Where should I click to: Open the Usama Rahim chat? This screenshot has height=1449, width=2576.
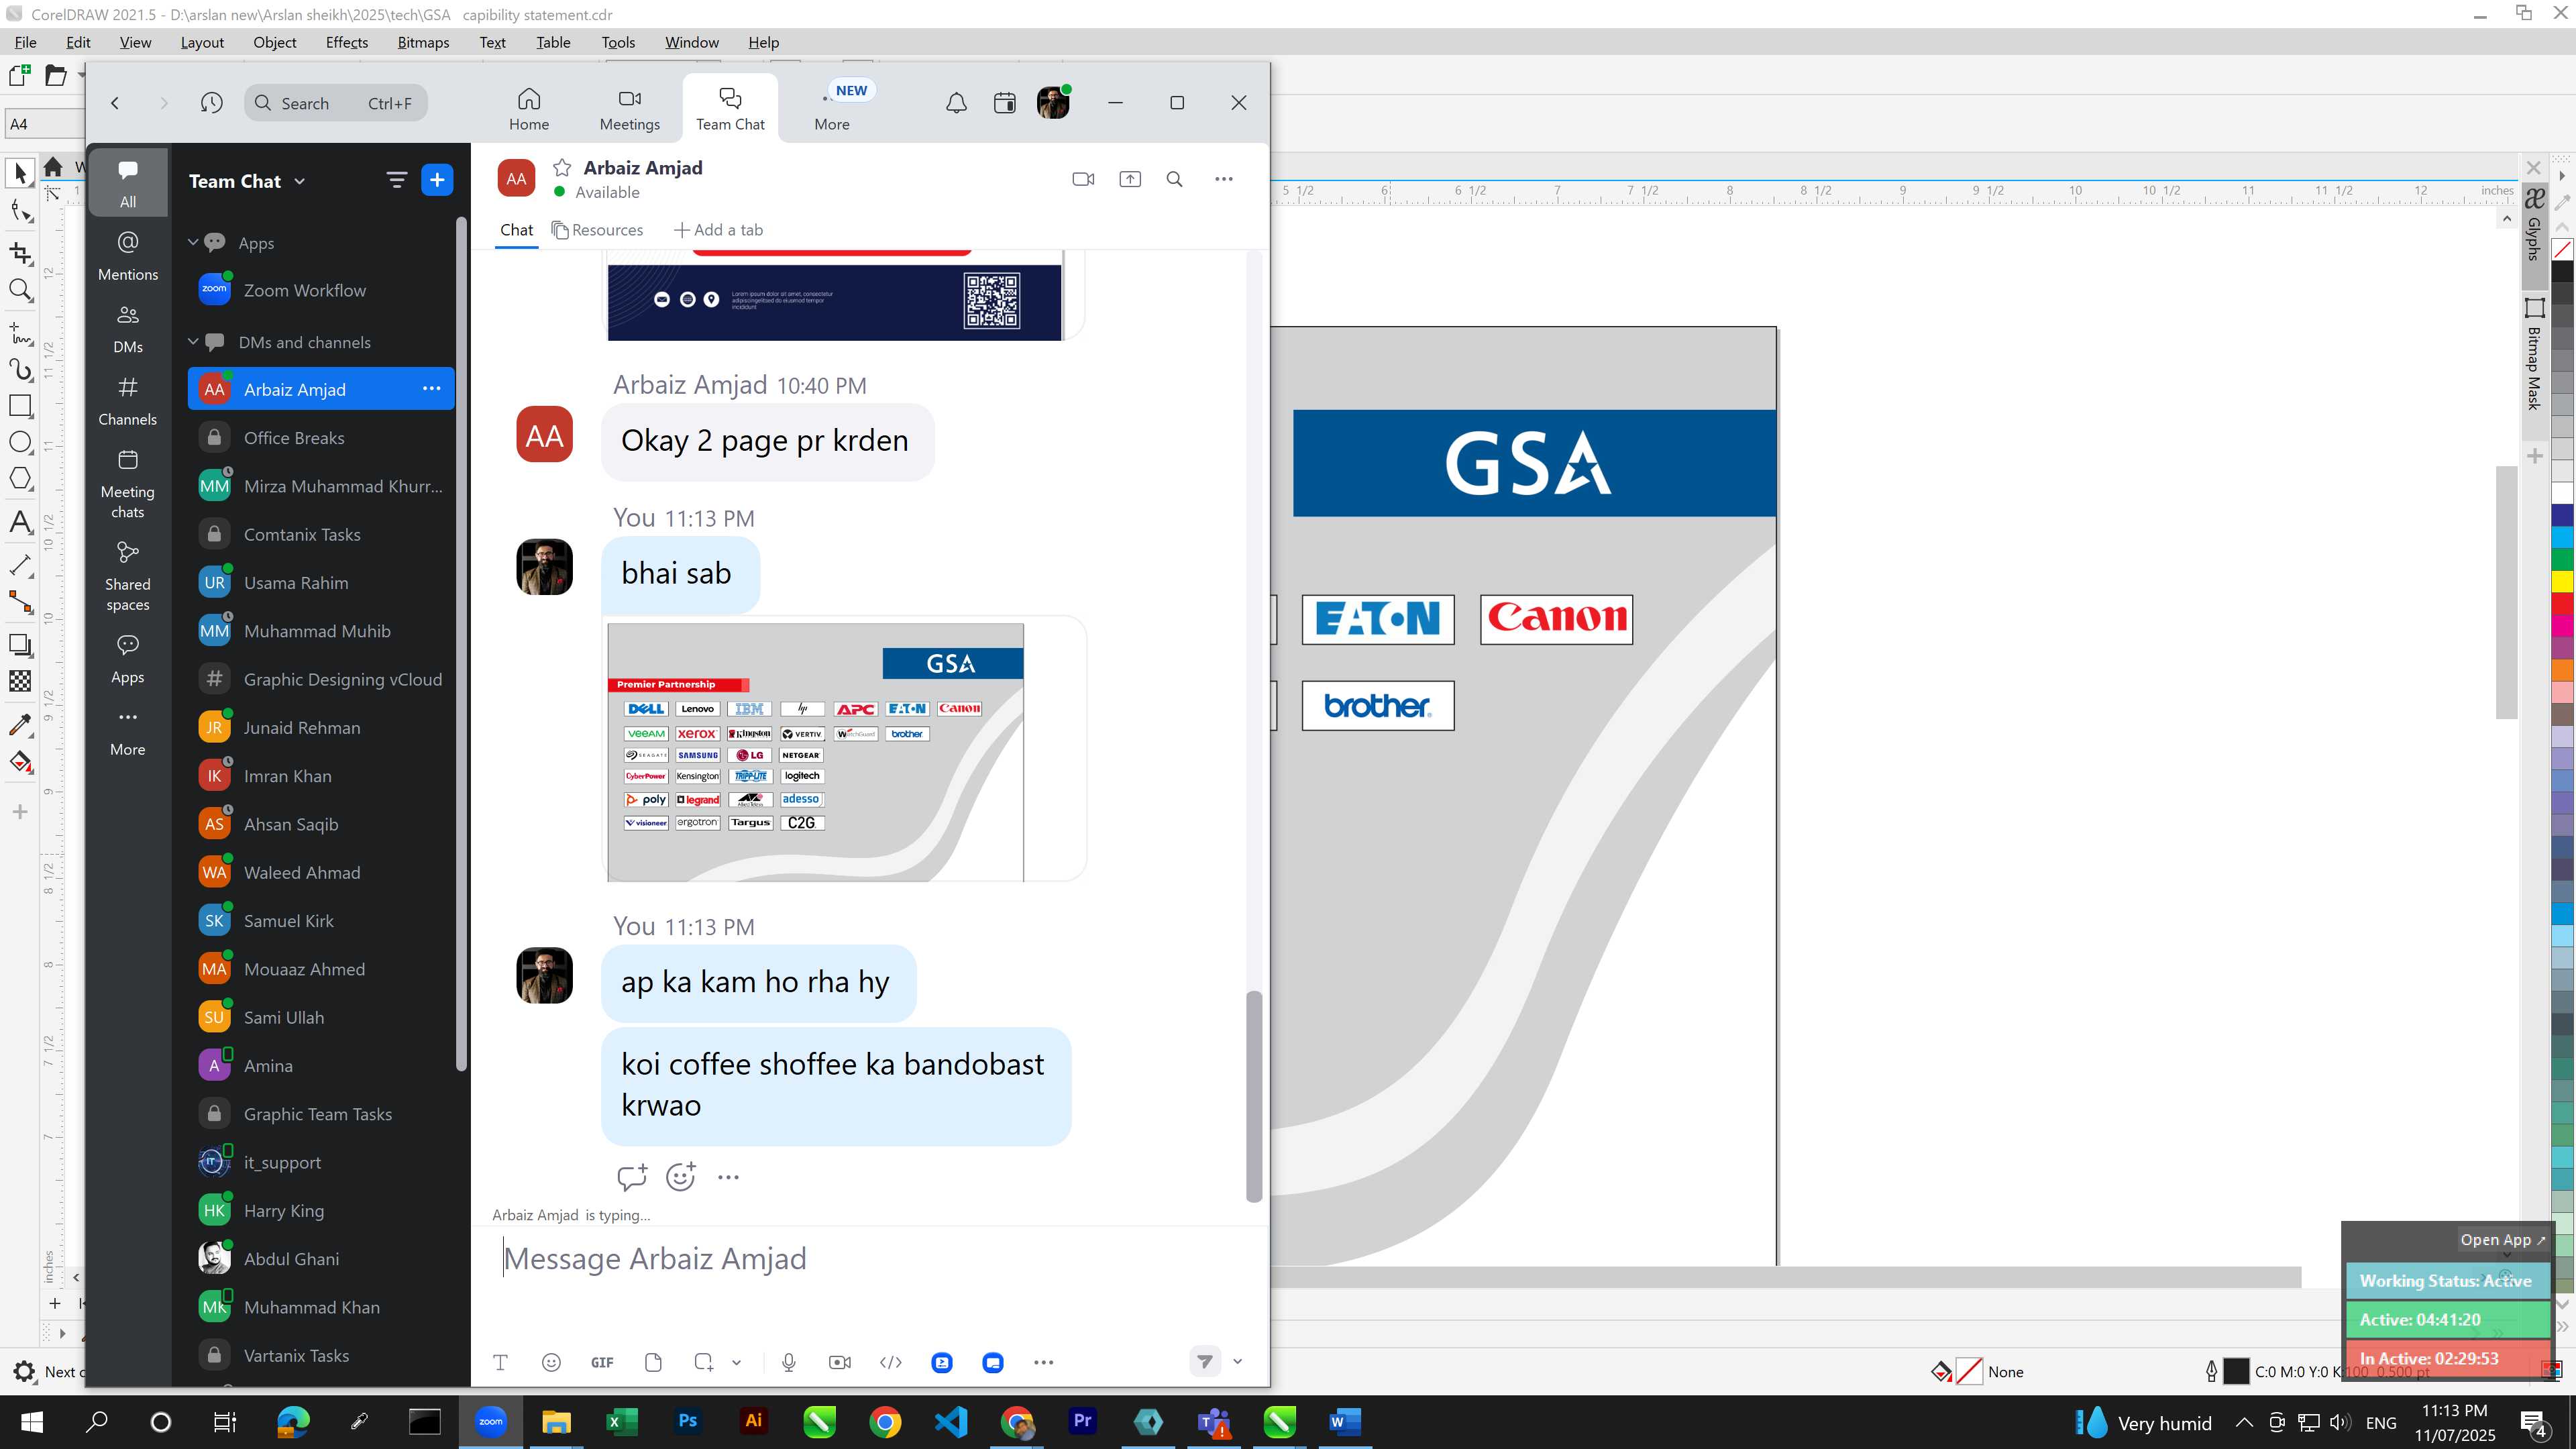coord(321,583)
